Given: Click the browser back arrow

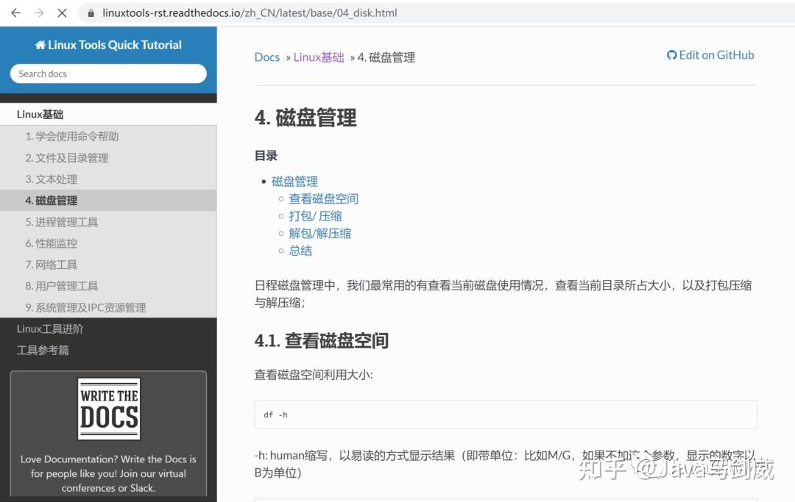Looking at the screenshot, I should click(x=15, y=12).
